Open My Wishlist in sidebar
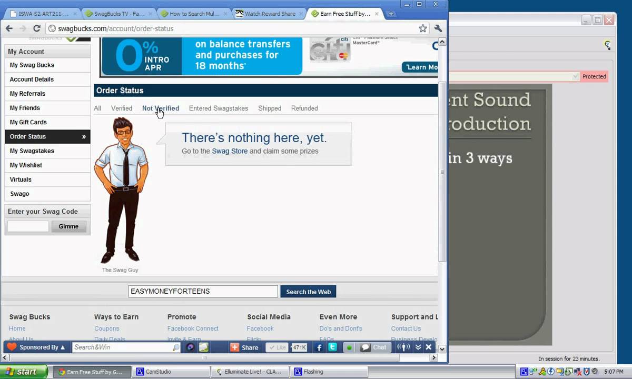 point(47,165)
